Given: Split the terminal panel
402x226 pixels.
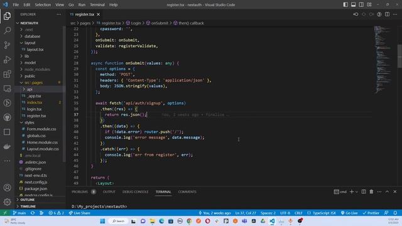Looking at the screenshot, I should pos(364,191).
